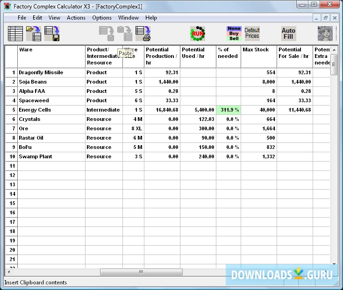Image resolution: width=343 pixels, height=290 pixels.
Task: Click the new factory table icon
Action: click(15, 34)
